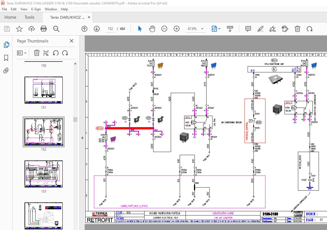This screenshot has height=230, width=327.
Task: Rotate the page with the toolbar rotate icon
Action: 310,29
